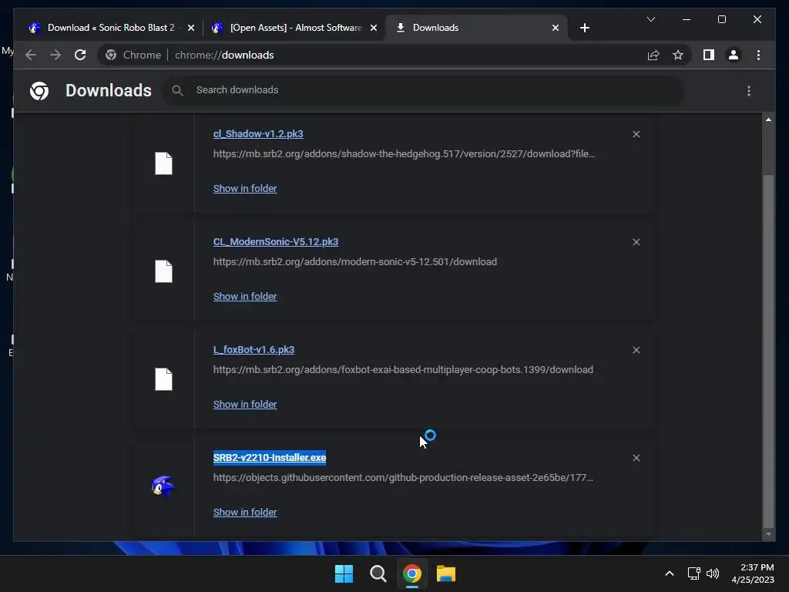Viewport: 789px width, 592px height.
Task: Click the foxbot-exai source URL
Action: click(403, 369)
